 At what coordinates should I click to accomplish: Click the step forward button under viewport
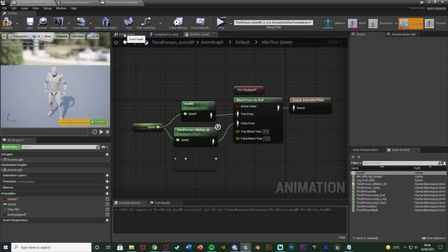click(108, 132)
